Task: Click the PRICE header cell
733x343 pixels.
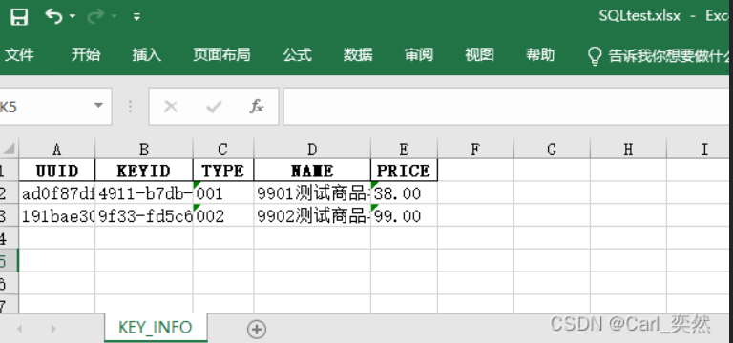Action: [404, 171]
